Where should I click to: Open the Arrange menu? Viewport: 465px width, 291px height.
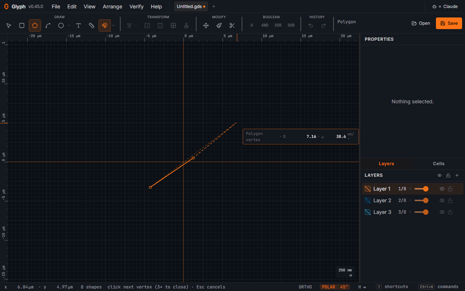[x=113, y=7]
